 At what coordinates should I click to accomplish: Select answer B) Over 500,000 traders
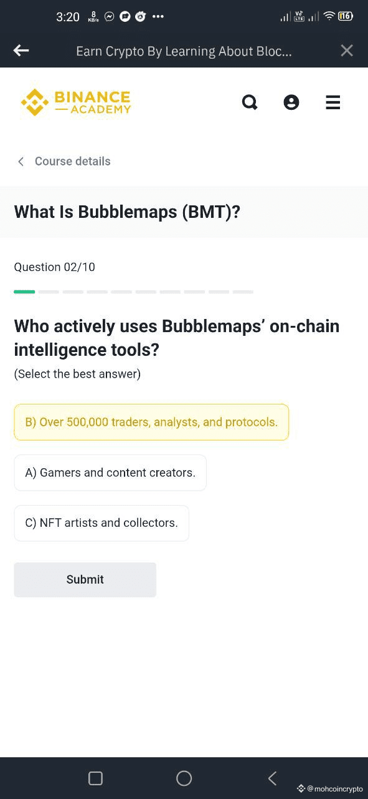coord(151,422)
